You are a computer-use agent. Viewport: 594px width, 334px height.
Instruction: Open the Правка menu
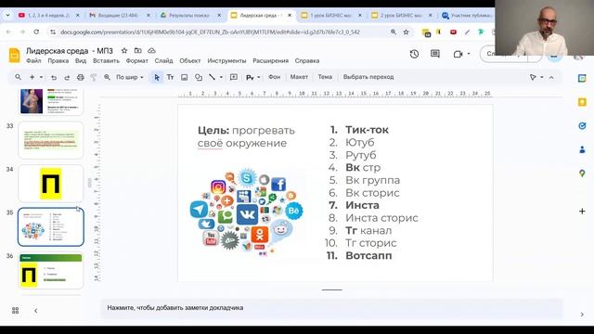(x=58, y=61)
